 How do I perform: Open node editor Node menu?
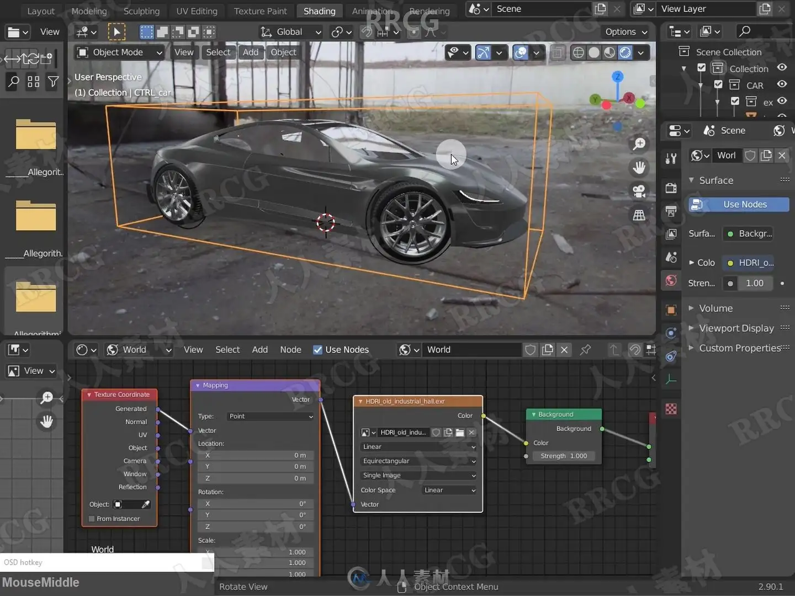coord(290,350)
